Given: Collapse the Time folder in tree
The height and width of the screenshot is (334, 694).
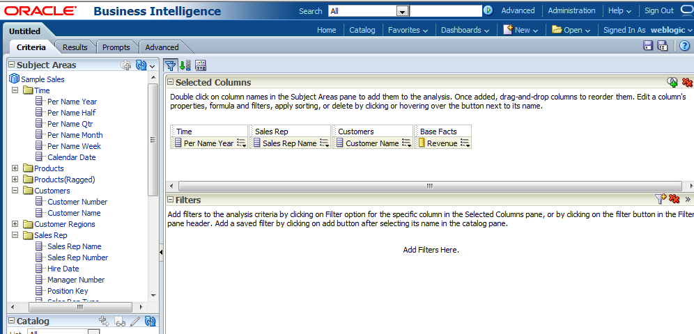Looking at the screenshot, I should pos(15,90).
